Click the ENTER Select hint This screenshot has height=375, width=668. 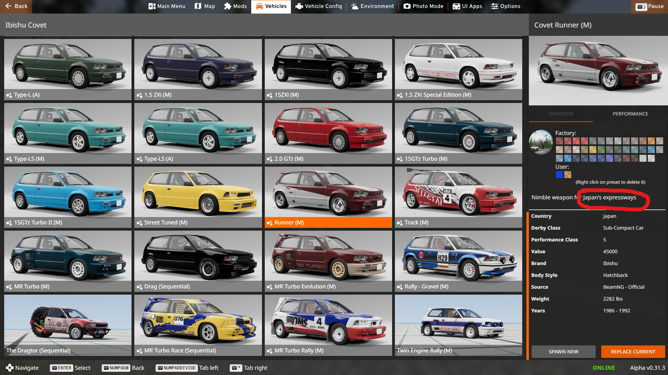(x=70, y=368)
